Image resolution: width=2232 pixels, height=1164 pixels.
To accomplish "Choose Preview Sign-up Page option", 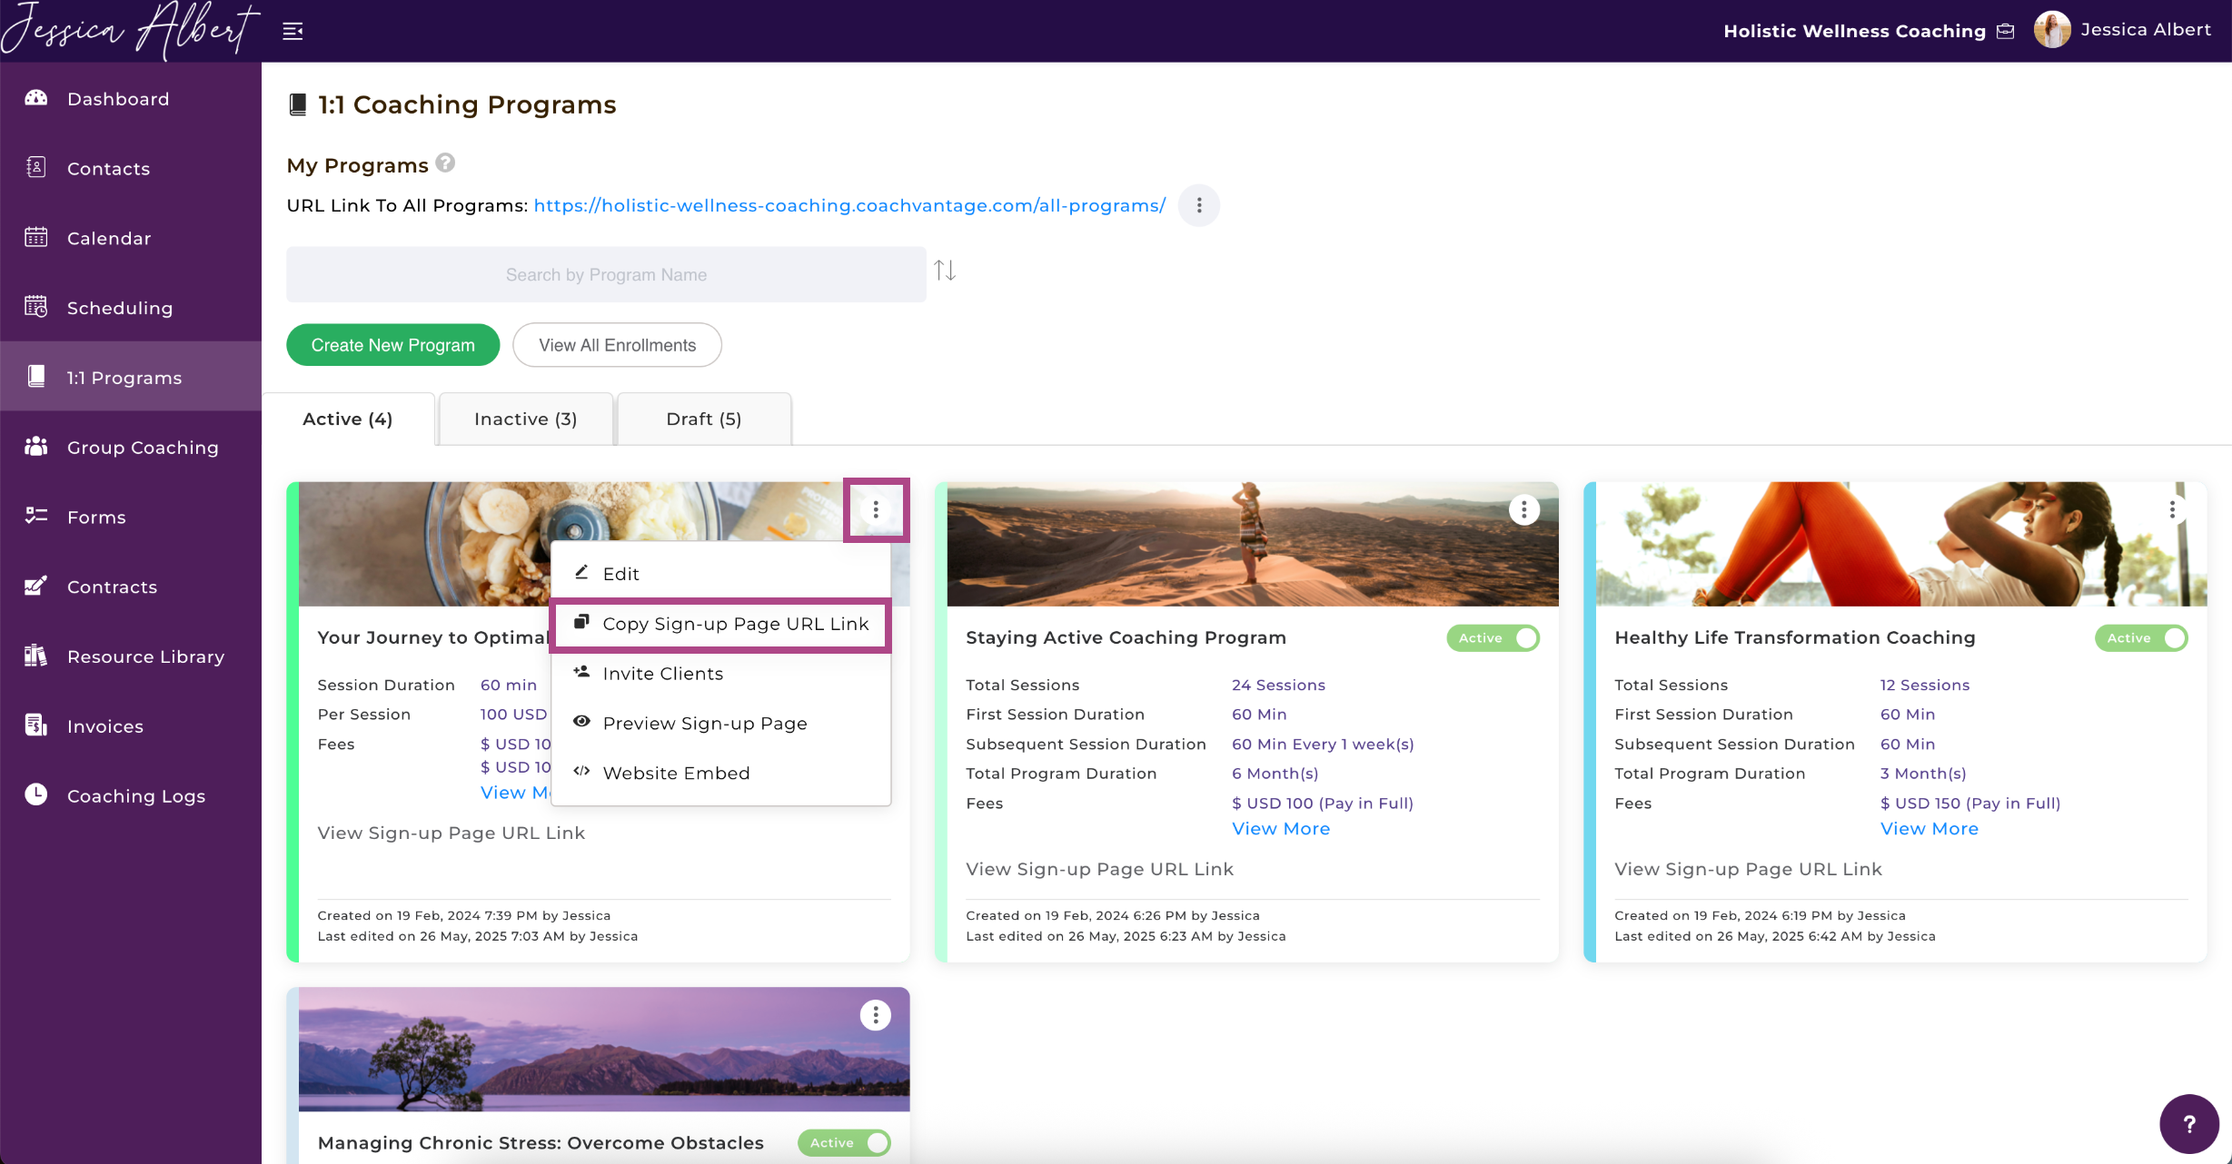I will 721,724.
